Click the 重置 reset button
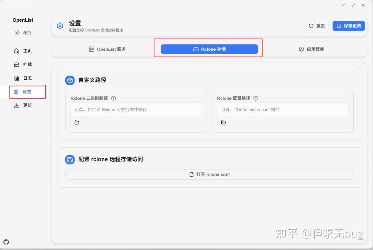Screen dimensions: 373x250 (317, 26)
